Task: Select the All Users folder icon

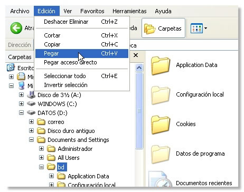Action: click(51, 158)
